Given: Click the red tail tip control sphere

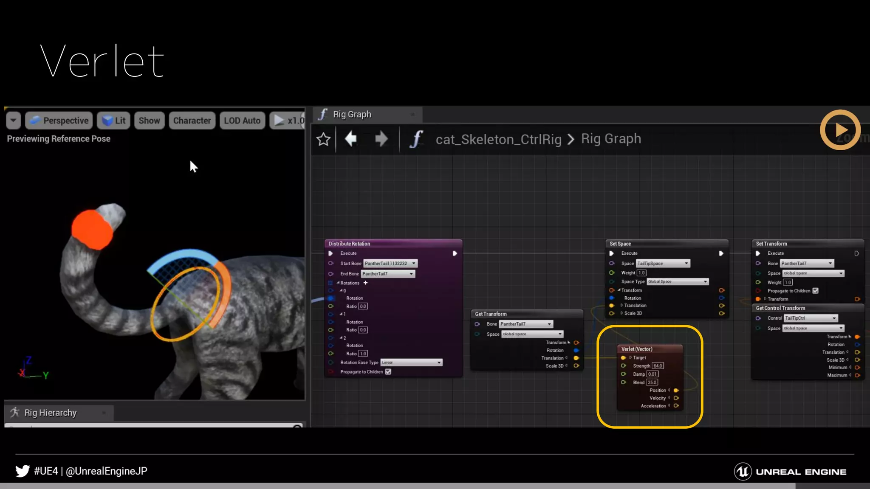Looking at the screenshot, I should coord(92,230).
